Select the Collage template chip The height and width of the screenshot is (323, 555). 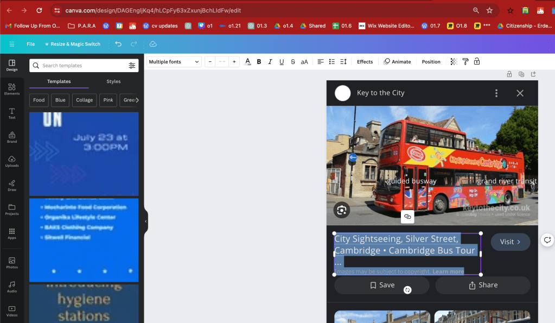(84, 100)
